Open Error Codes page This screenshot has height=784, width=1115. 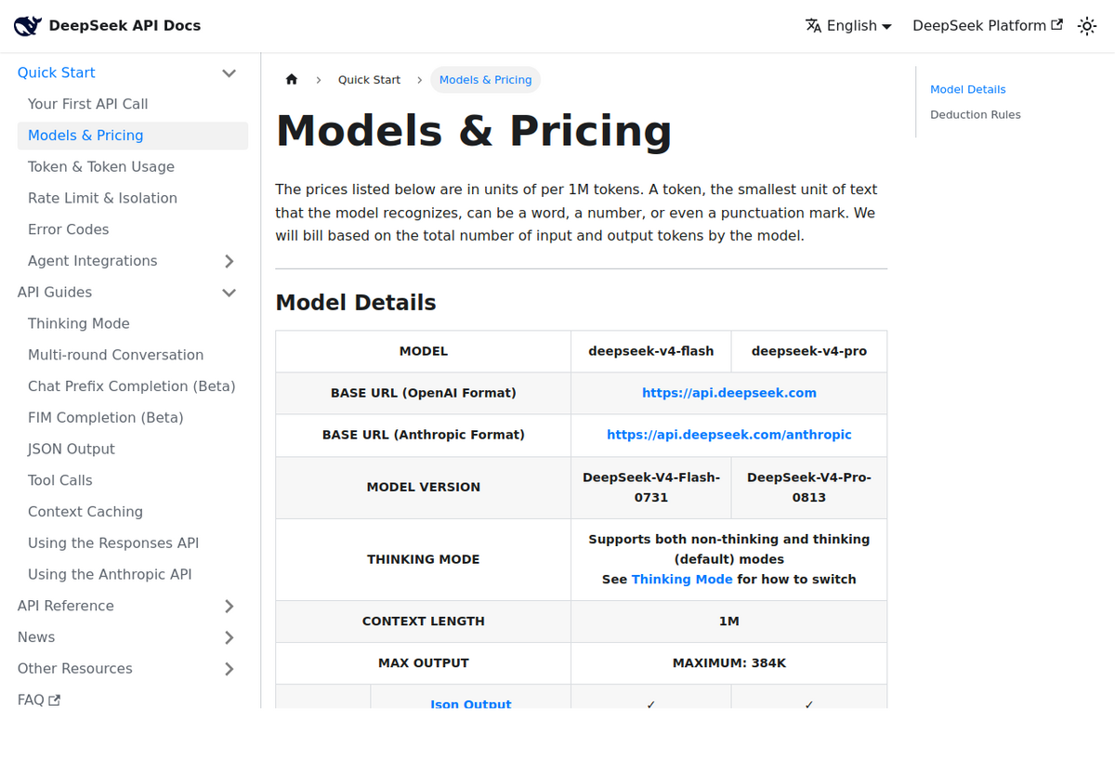(x=133, y=229)
